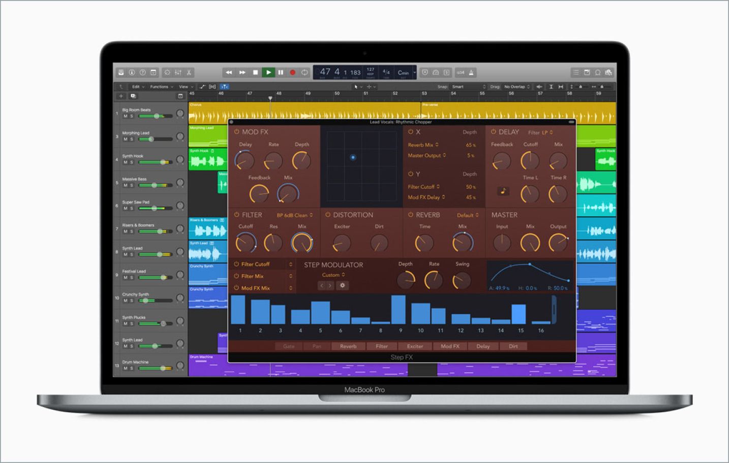Open the Mixer from the control bar
The image size is (729, 463).
click(x=178, y=73)
